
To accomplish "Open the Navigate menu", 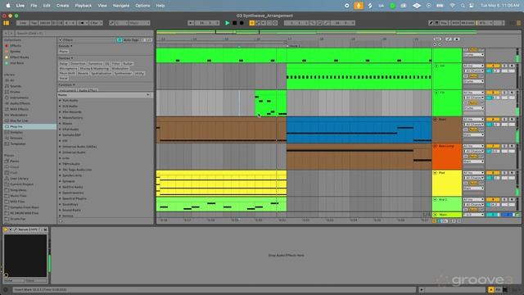I will (121, 6).
